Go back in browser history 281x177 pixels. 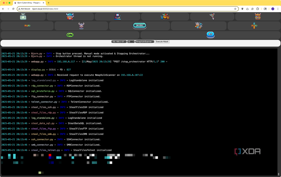coord(3,9)
